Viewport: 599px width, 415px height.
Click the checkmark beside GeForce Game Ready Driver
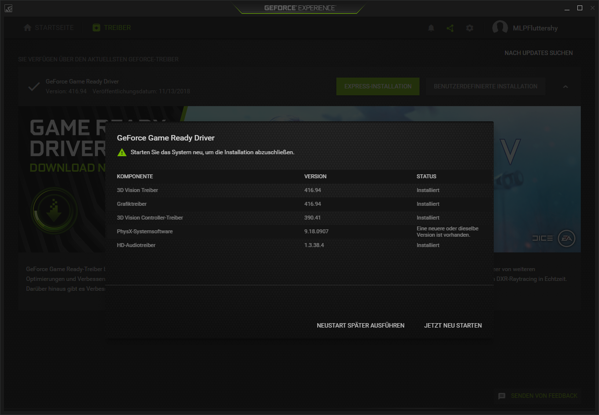(x=34, y=87)
